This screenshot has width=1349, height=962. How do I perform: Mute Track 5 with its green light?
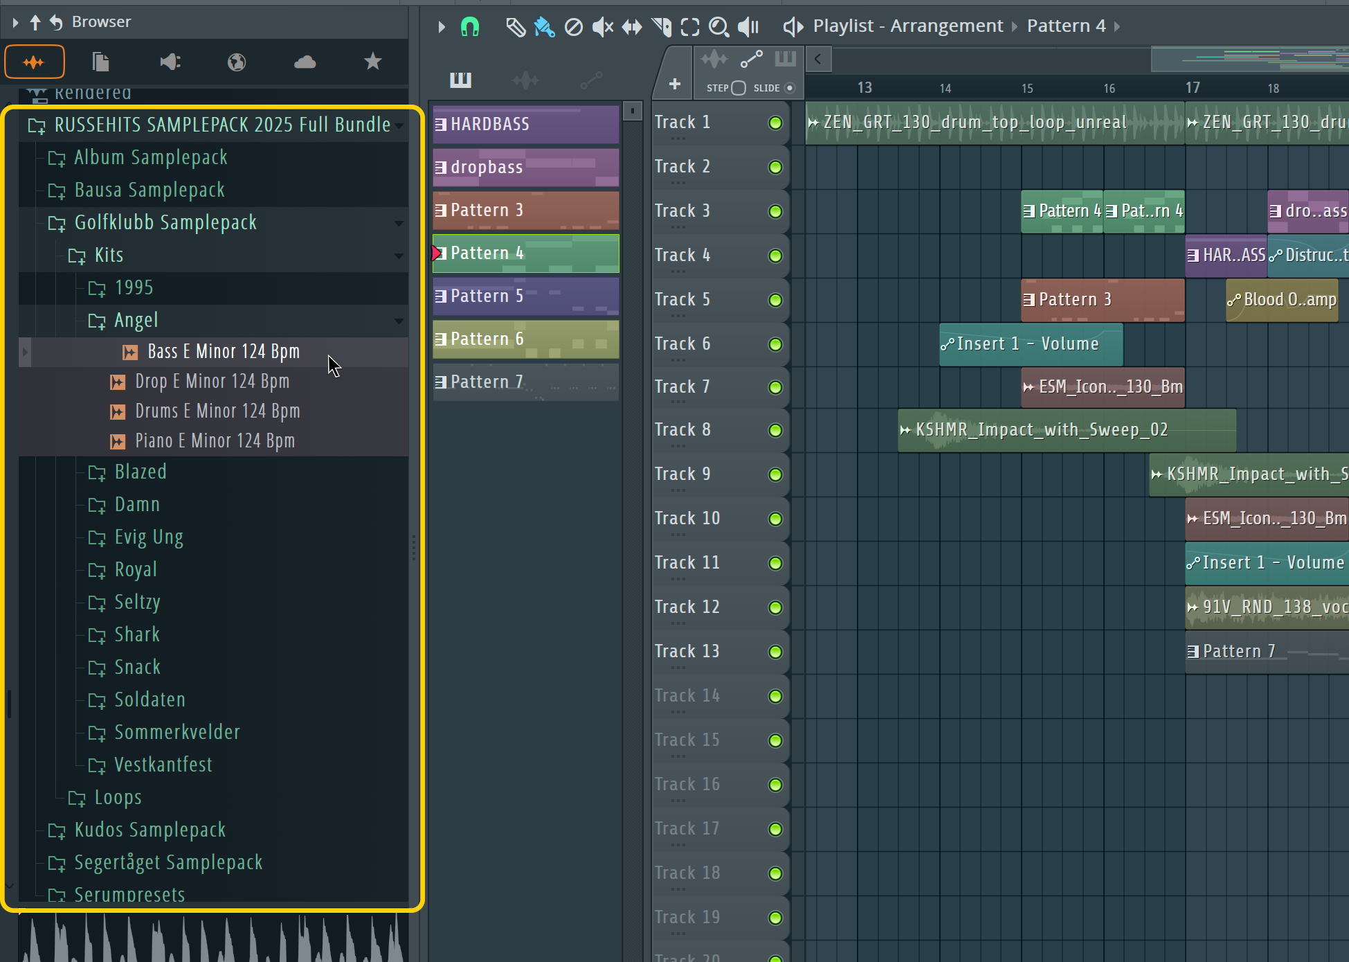click(775, 300)
